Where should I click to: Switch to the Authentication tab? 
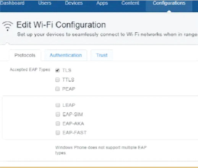(x=66, y=55)
